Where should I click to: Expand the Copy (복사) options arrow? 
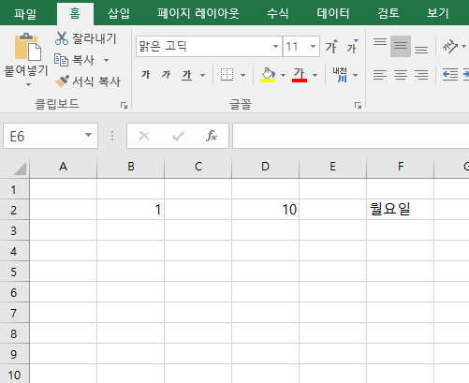point(107,60)
